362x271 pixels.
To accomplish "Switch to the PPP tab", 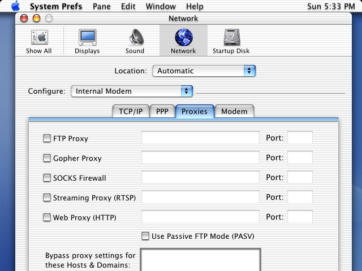I will (162, 111).
